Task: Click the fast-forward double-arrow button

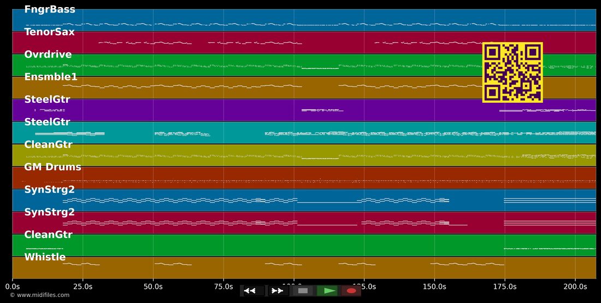Action: click(278, 291)
